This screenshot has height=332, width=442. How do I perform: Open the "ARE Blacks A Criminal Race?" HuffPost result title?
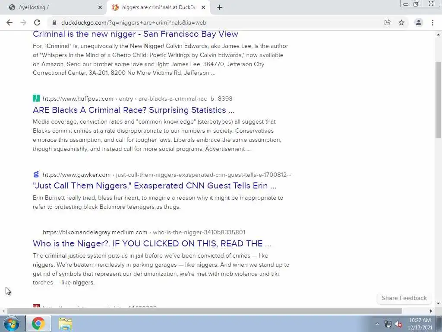[134, 110]
